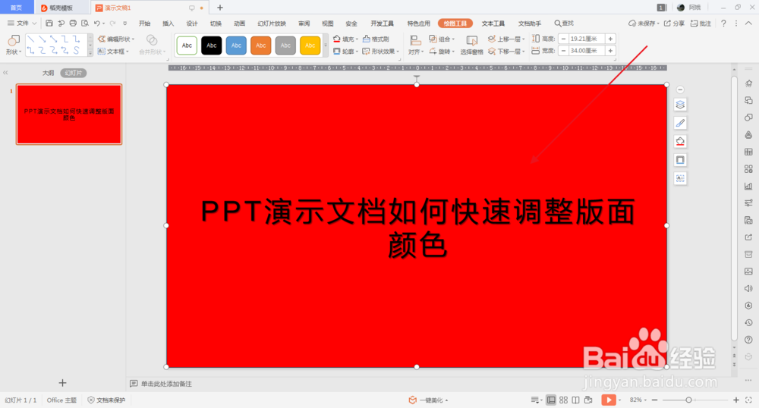This screenshot has height=408, width=759.
Task: Click the image icon in right sidebar
Action: coord(748,271)
